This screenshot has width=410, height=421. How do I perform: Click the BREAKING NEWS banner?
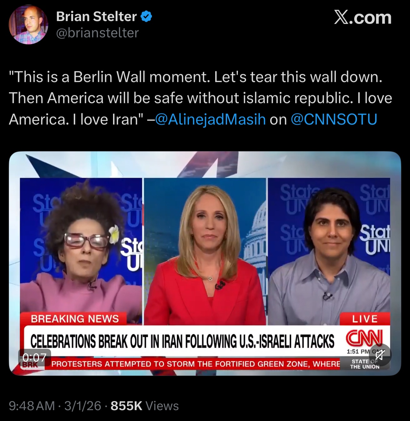[75, 319]
